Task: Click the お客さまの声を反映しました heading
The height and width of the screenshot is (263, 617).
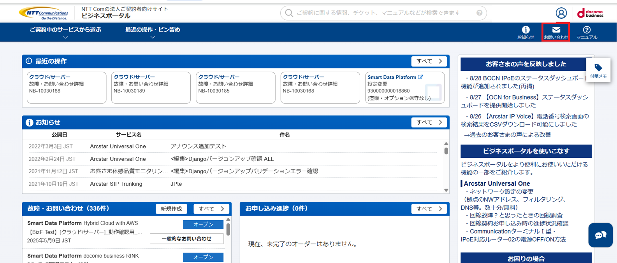Action: coord(526,64)
